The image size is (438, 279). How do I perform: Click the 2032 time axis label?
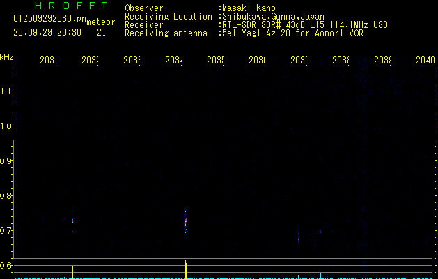coord(91,60)
